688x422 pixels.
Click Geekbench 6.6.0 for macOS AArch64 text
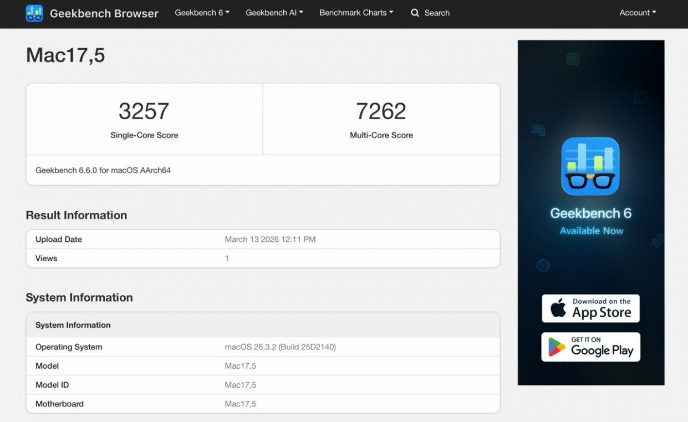pyautogui.click(x=103, y=170)
